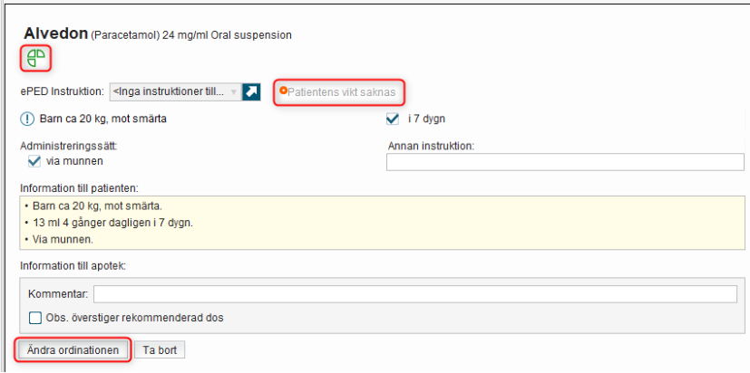Uncheck the "i 7 dygn" checkbox
The image size is (750, 373).
click(x=393, y=119)
